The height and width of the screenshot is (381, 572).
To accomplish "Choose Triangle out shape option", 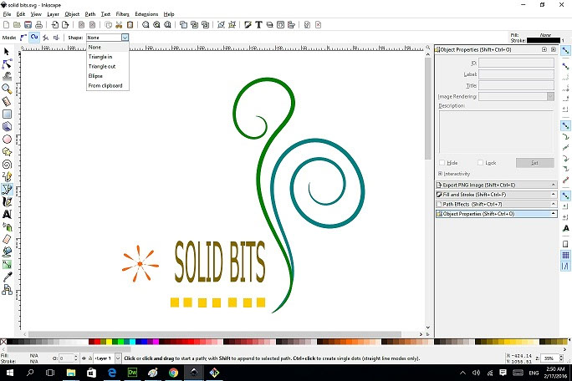I will [x=108, y=66].
